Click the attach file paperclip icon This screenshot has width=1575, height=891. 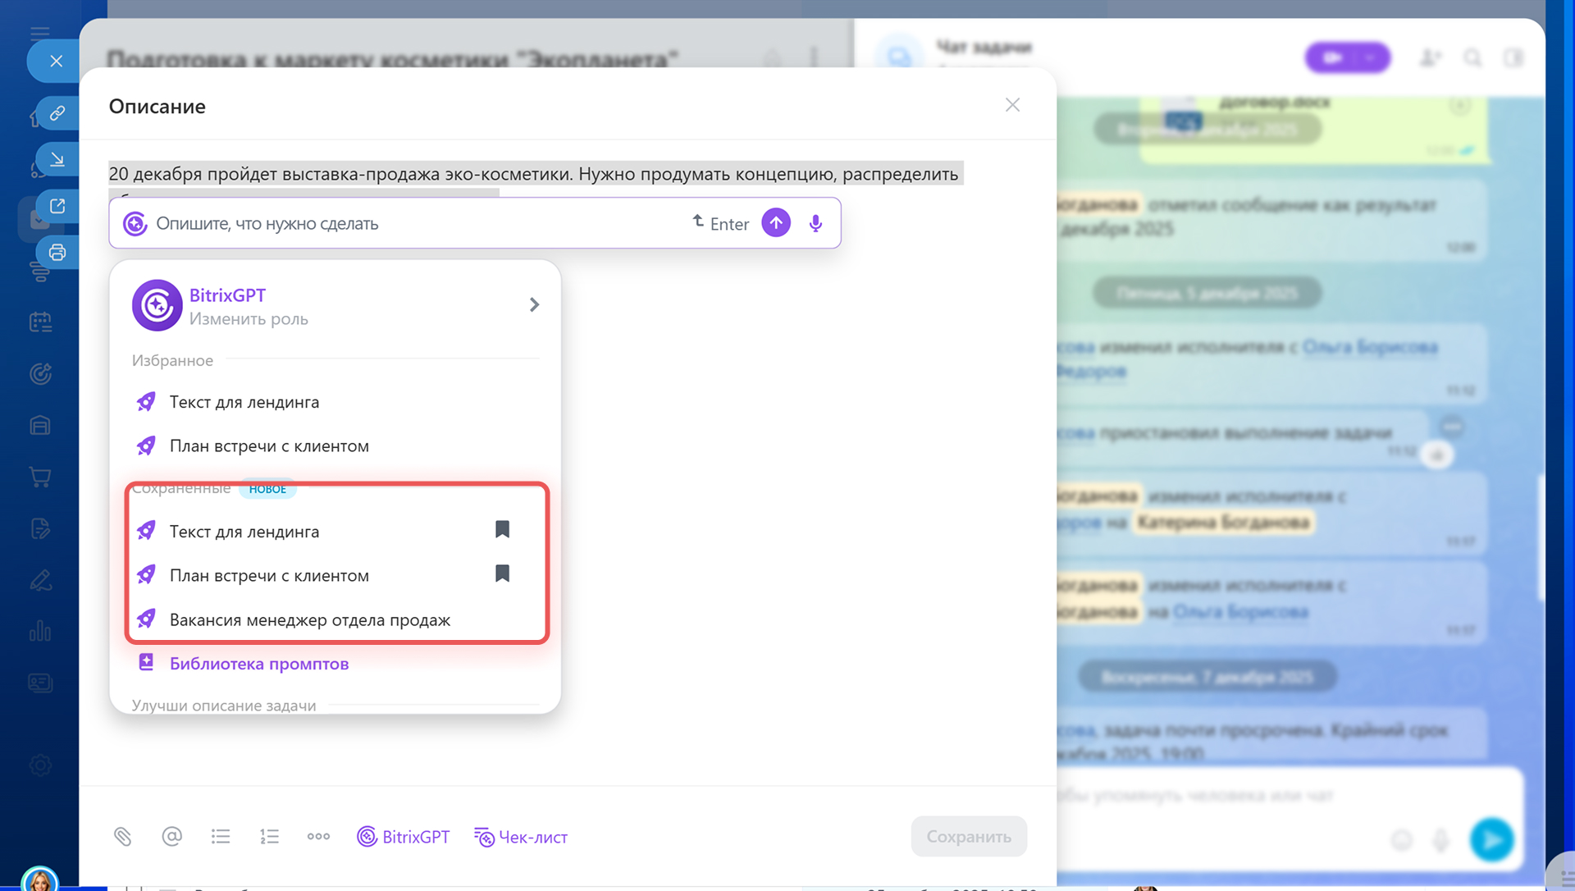pyautogui.click(x=122, y=836)
